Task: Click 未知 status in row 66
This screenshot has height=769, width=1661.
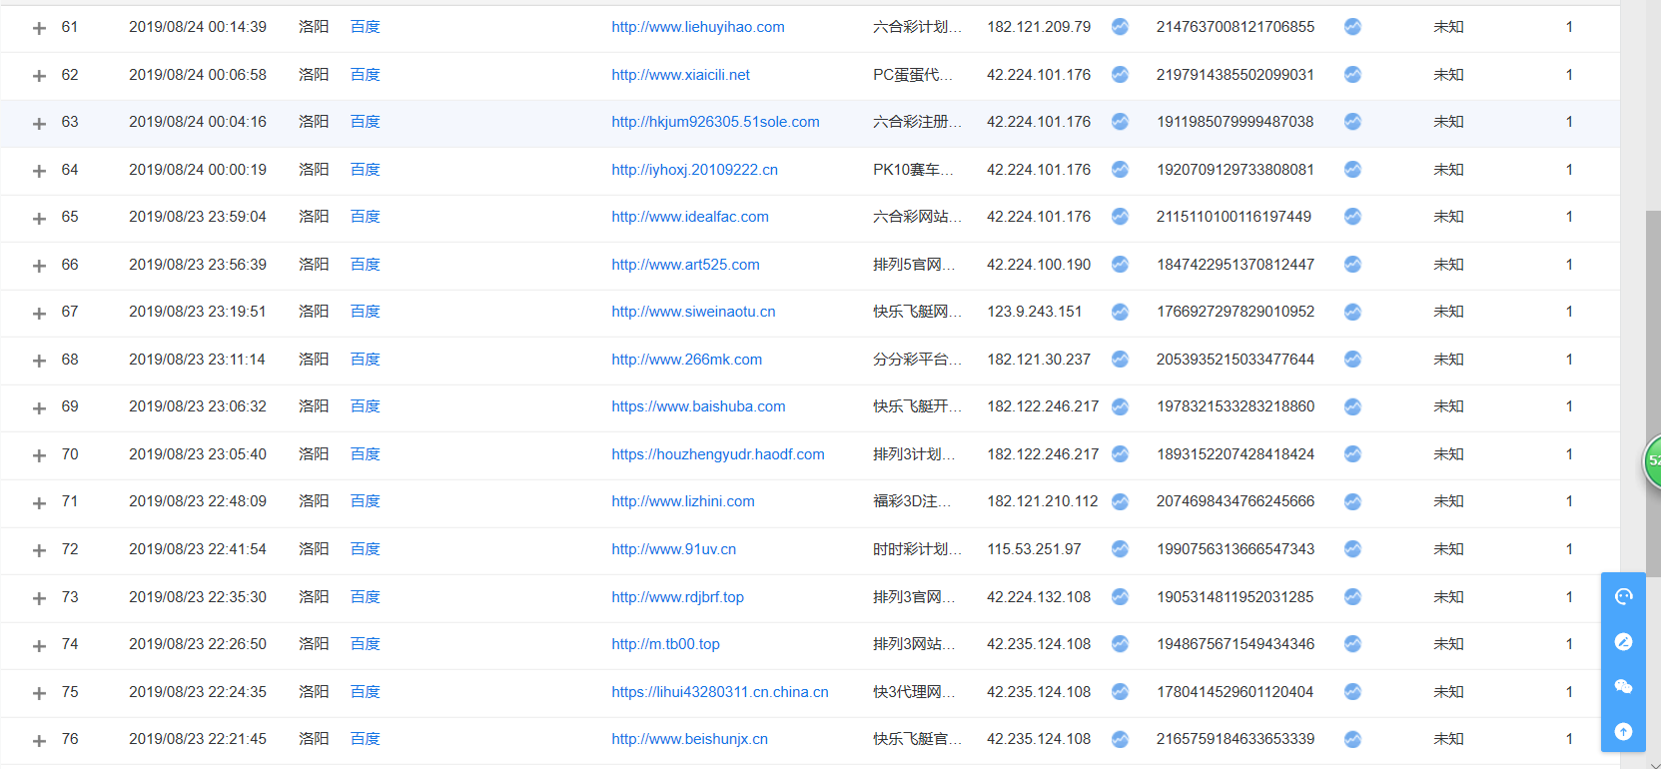Action: coord(1448,265)
